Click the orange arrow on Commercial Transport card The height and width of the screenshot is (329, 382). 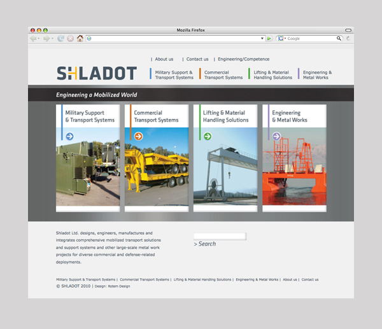click(138, 136)
